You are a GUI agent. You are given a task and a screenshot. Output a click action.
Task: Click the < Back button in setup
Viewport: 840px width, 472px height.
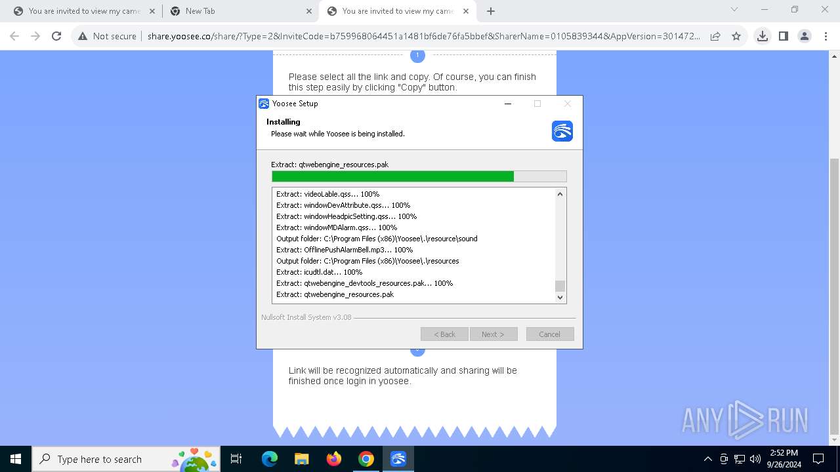[444, 334]
